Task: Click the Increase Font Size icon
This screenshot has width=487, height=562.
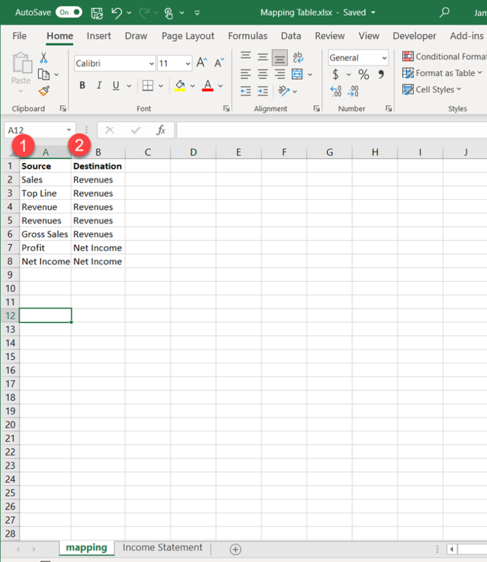Action: pyautogui.click(x=202, y=63)
